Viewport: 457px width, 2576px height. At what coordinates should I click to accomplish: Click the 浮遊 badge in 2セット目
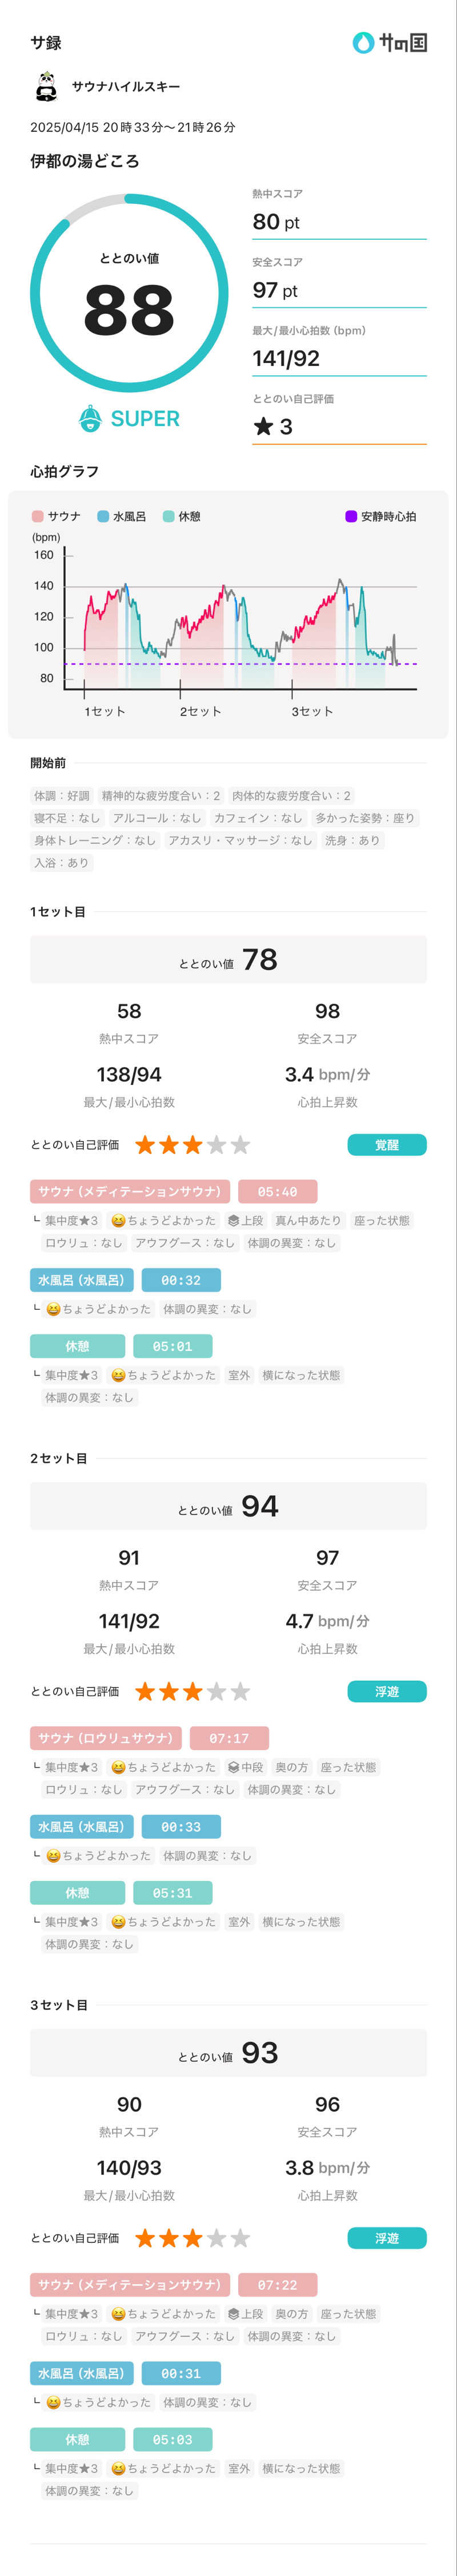(387, 1691)
